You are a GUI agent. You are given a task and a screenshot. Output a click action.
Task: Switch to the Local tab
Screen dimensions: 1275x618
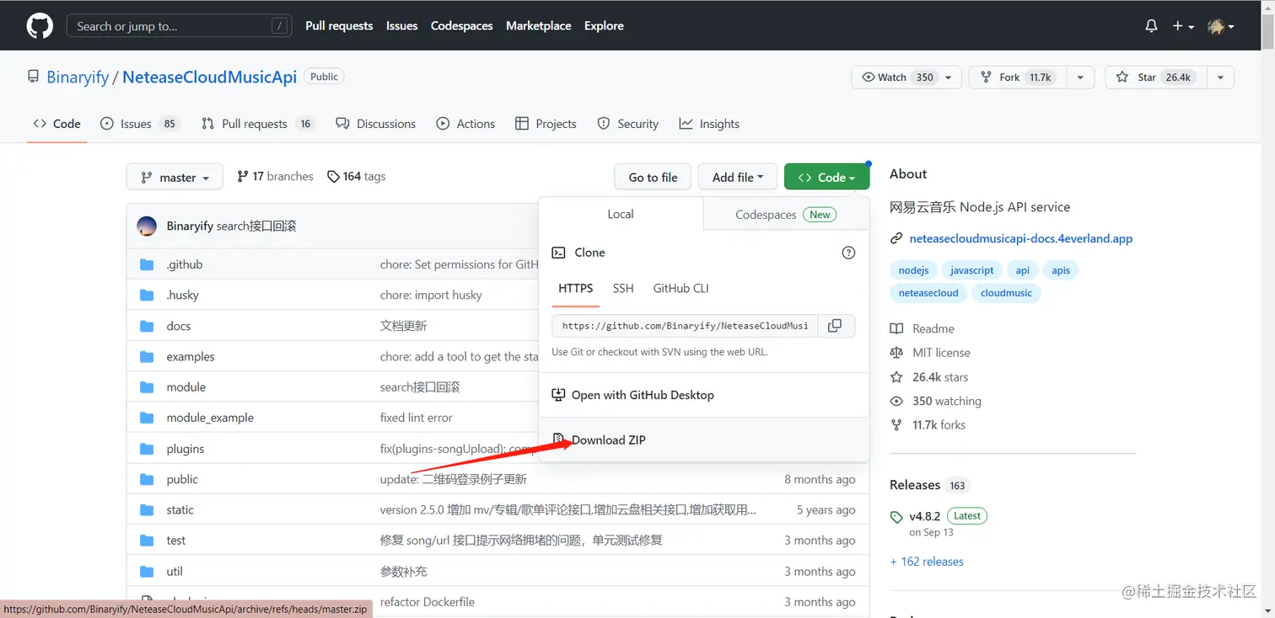[x=621, y=214]
